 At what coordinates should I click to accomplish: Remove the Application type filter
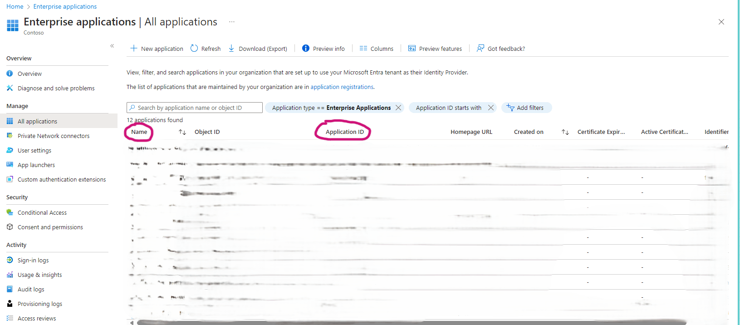pos(398,108)
